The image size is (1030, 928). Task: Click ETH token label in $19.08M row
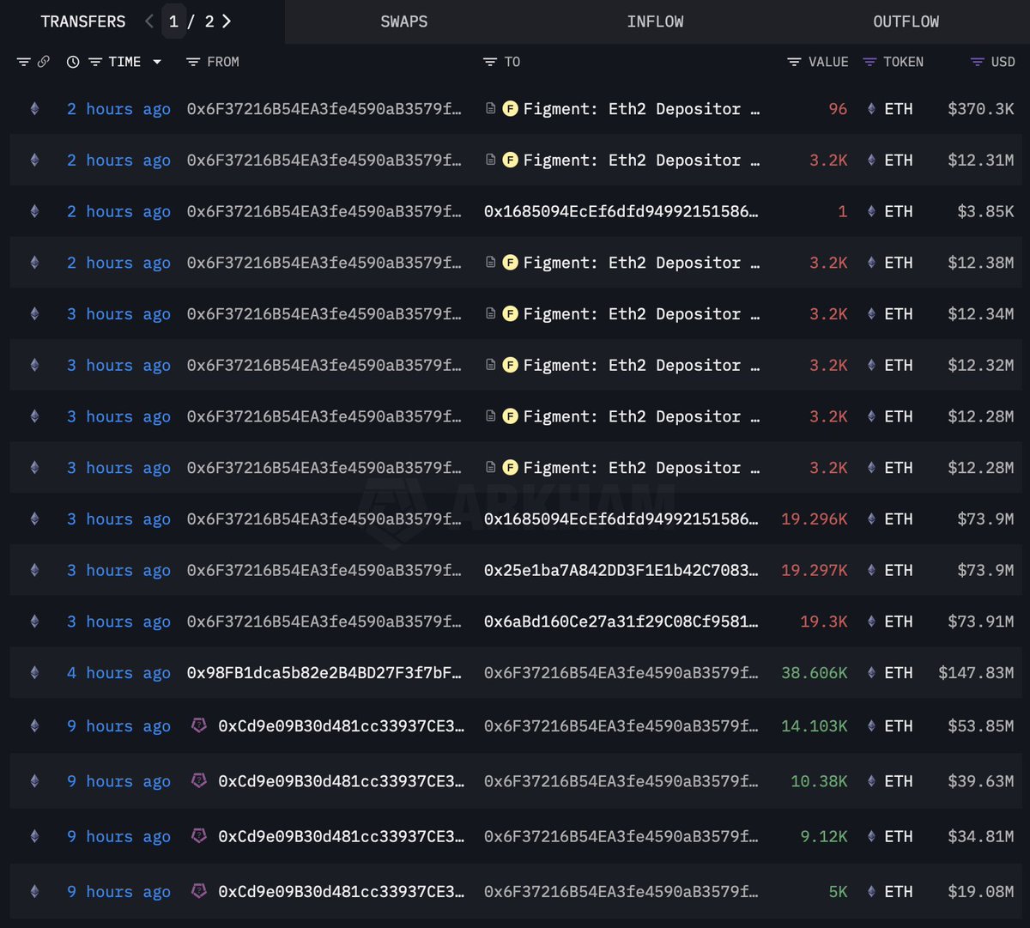(x=899, y=892)
